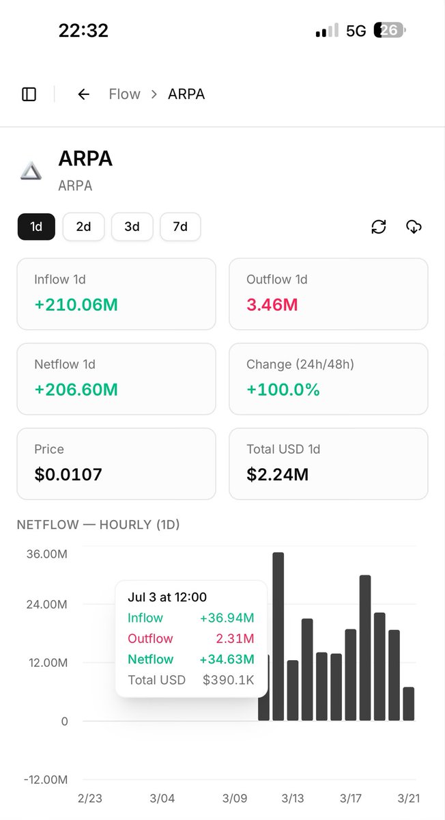Image resolution: width=445 pixels, height=820 pixels.
Task: Click the $2.24M total USD value
Action: coord(278,474)
